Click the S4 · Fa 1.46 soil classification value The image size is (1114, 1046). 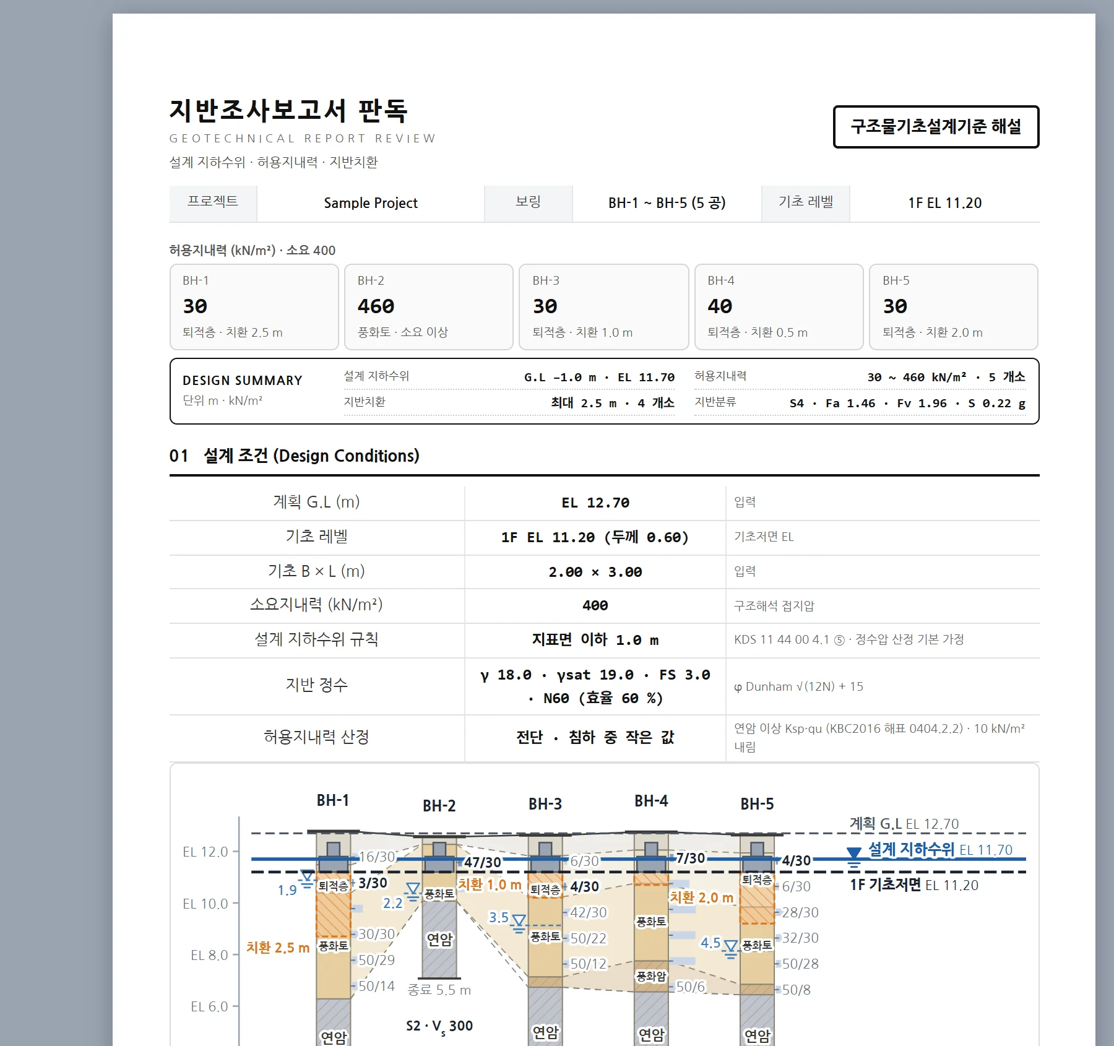(907, 403)
